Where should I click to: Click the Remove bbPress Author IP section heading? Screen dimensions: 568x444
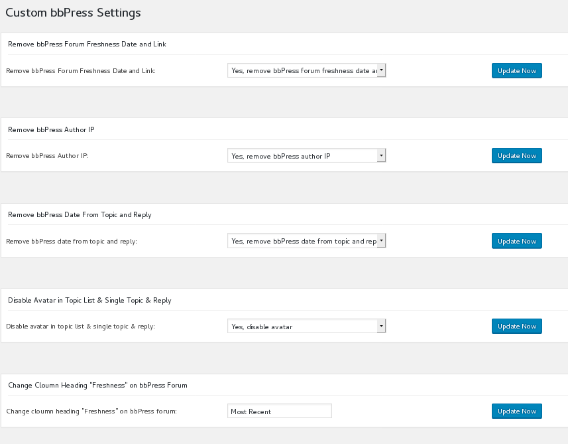tap(52, 129)
